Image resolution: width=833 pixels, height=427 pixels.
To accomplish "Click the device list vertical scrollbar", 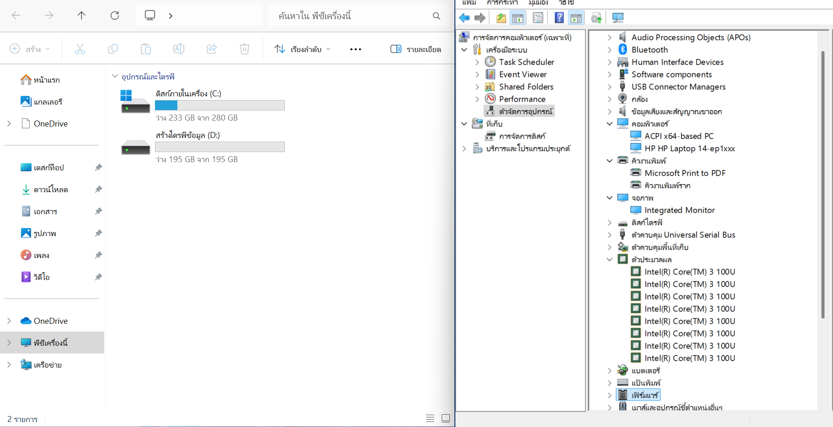I will click(822, 183).
